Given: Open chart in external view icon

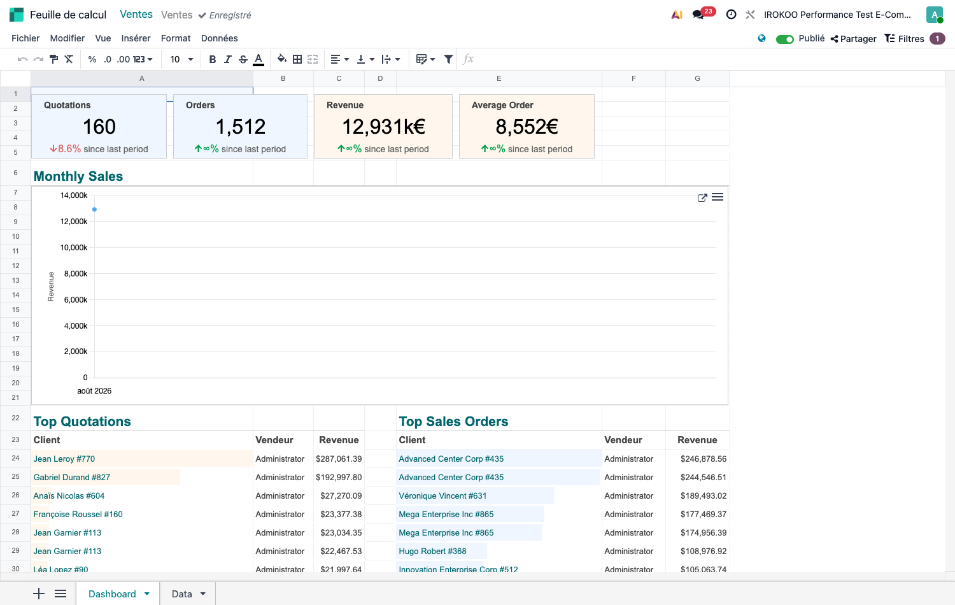Looking at the screenshot, I should click(x=702, y=198).
